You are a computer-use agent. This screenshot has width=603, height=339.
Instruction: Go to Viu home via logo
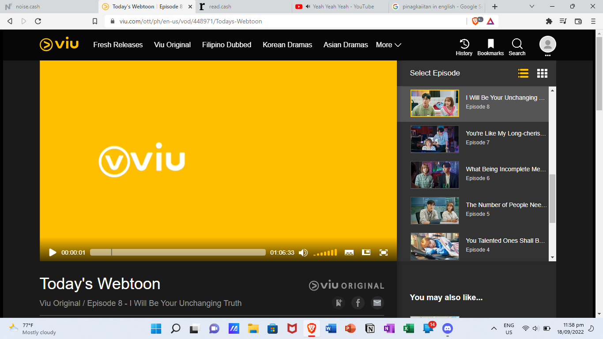click(59, 45)
